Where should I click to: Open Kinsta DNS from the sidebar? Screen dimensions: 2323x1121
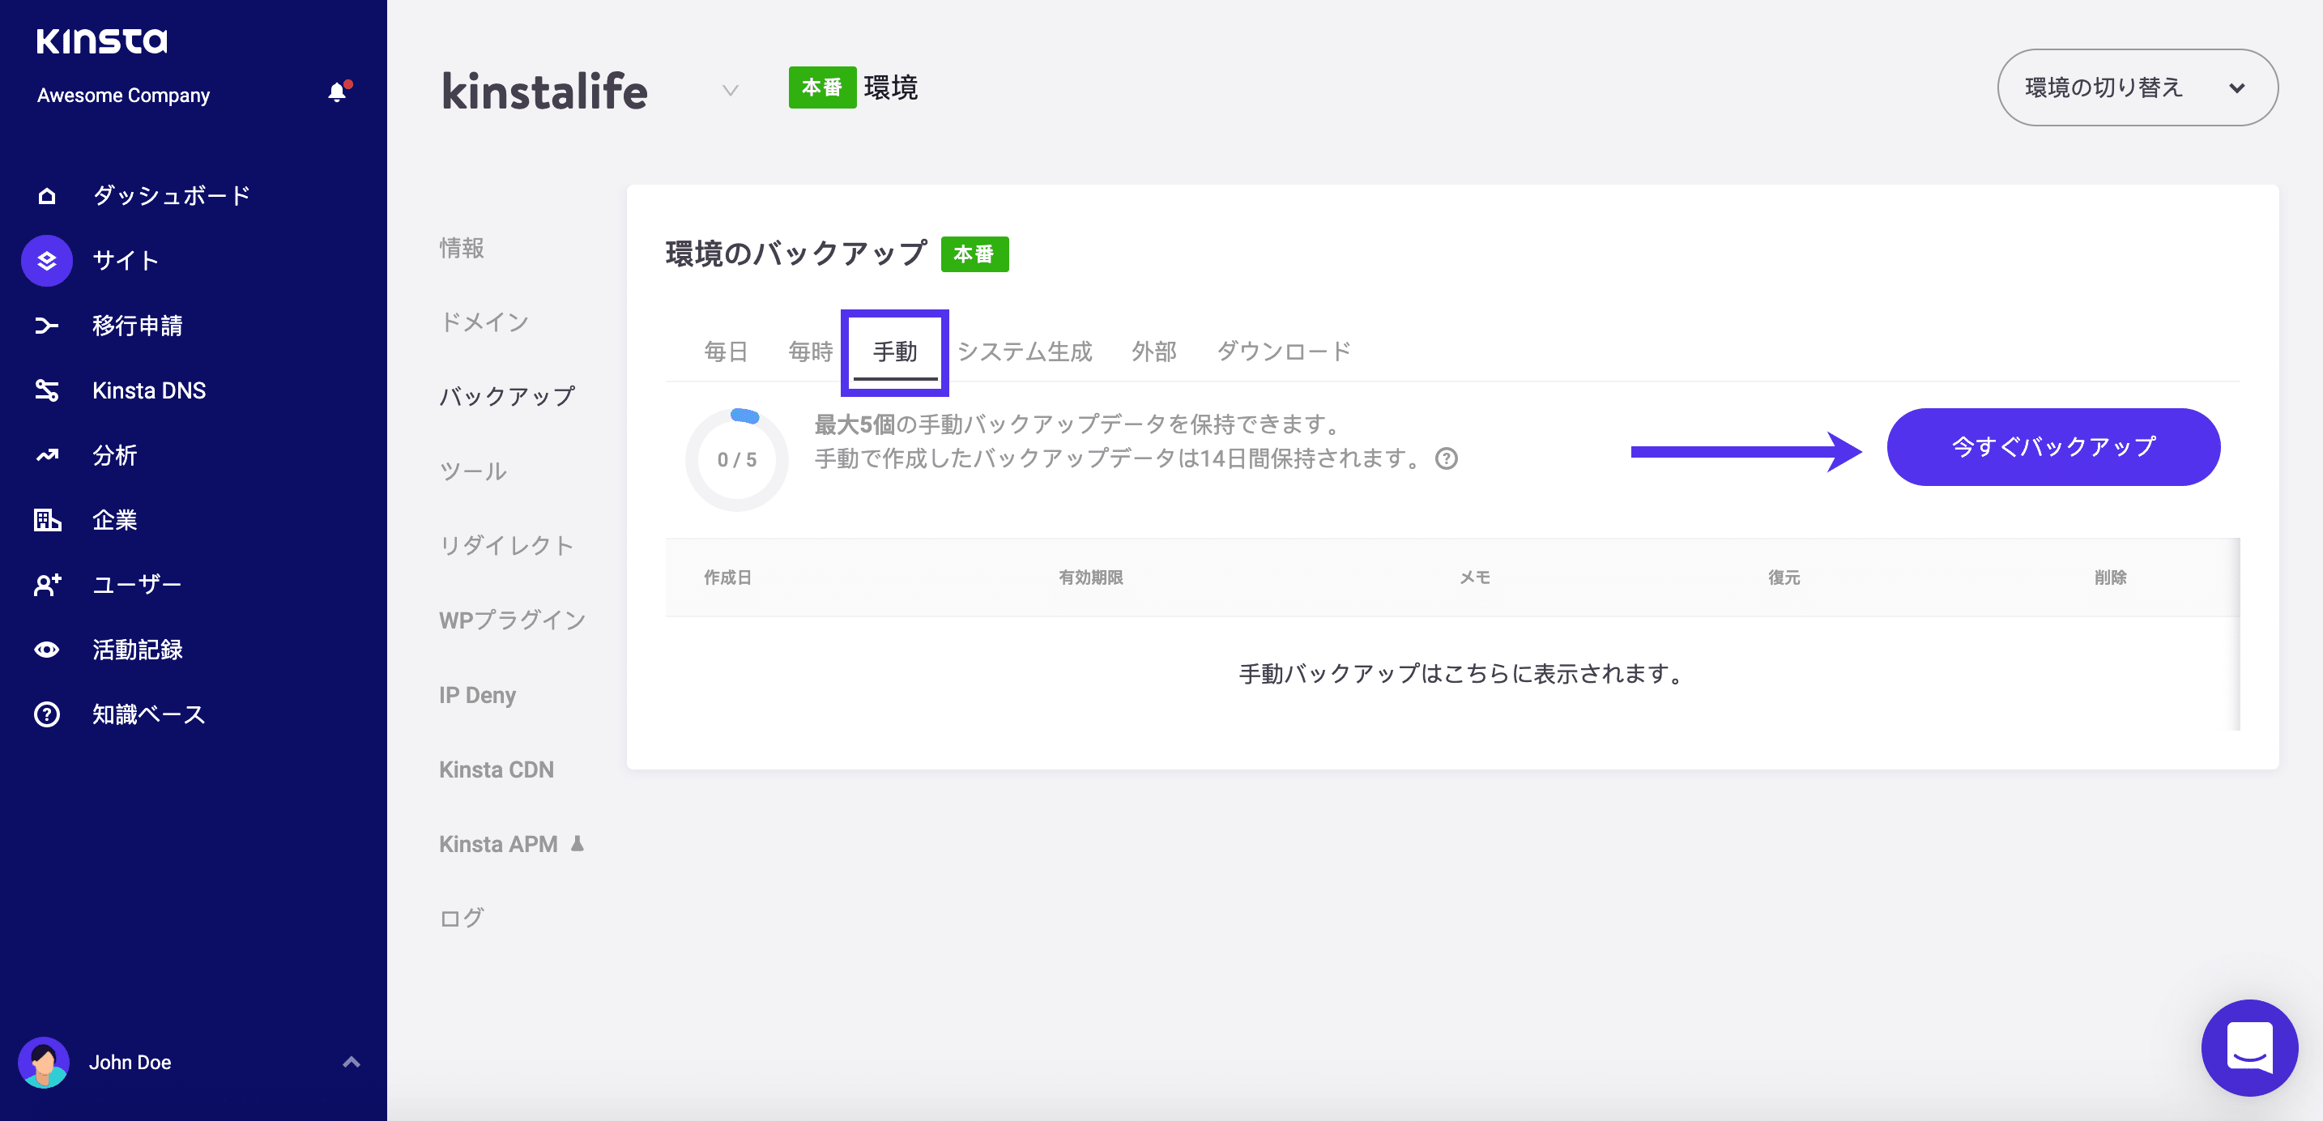(x=150, y=390)
